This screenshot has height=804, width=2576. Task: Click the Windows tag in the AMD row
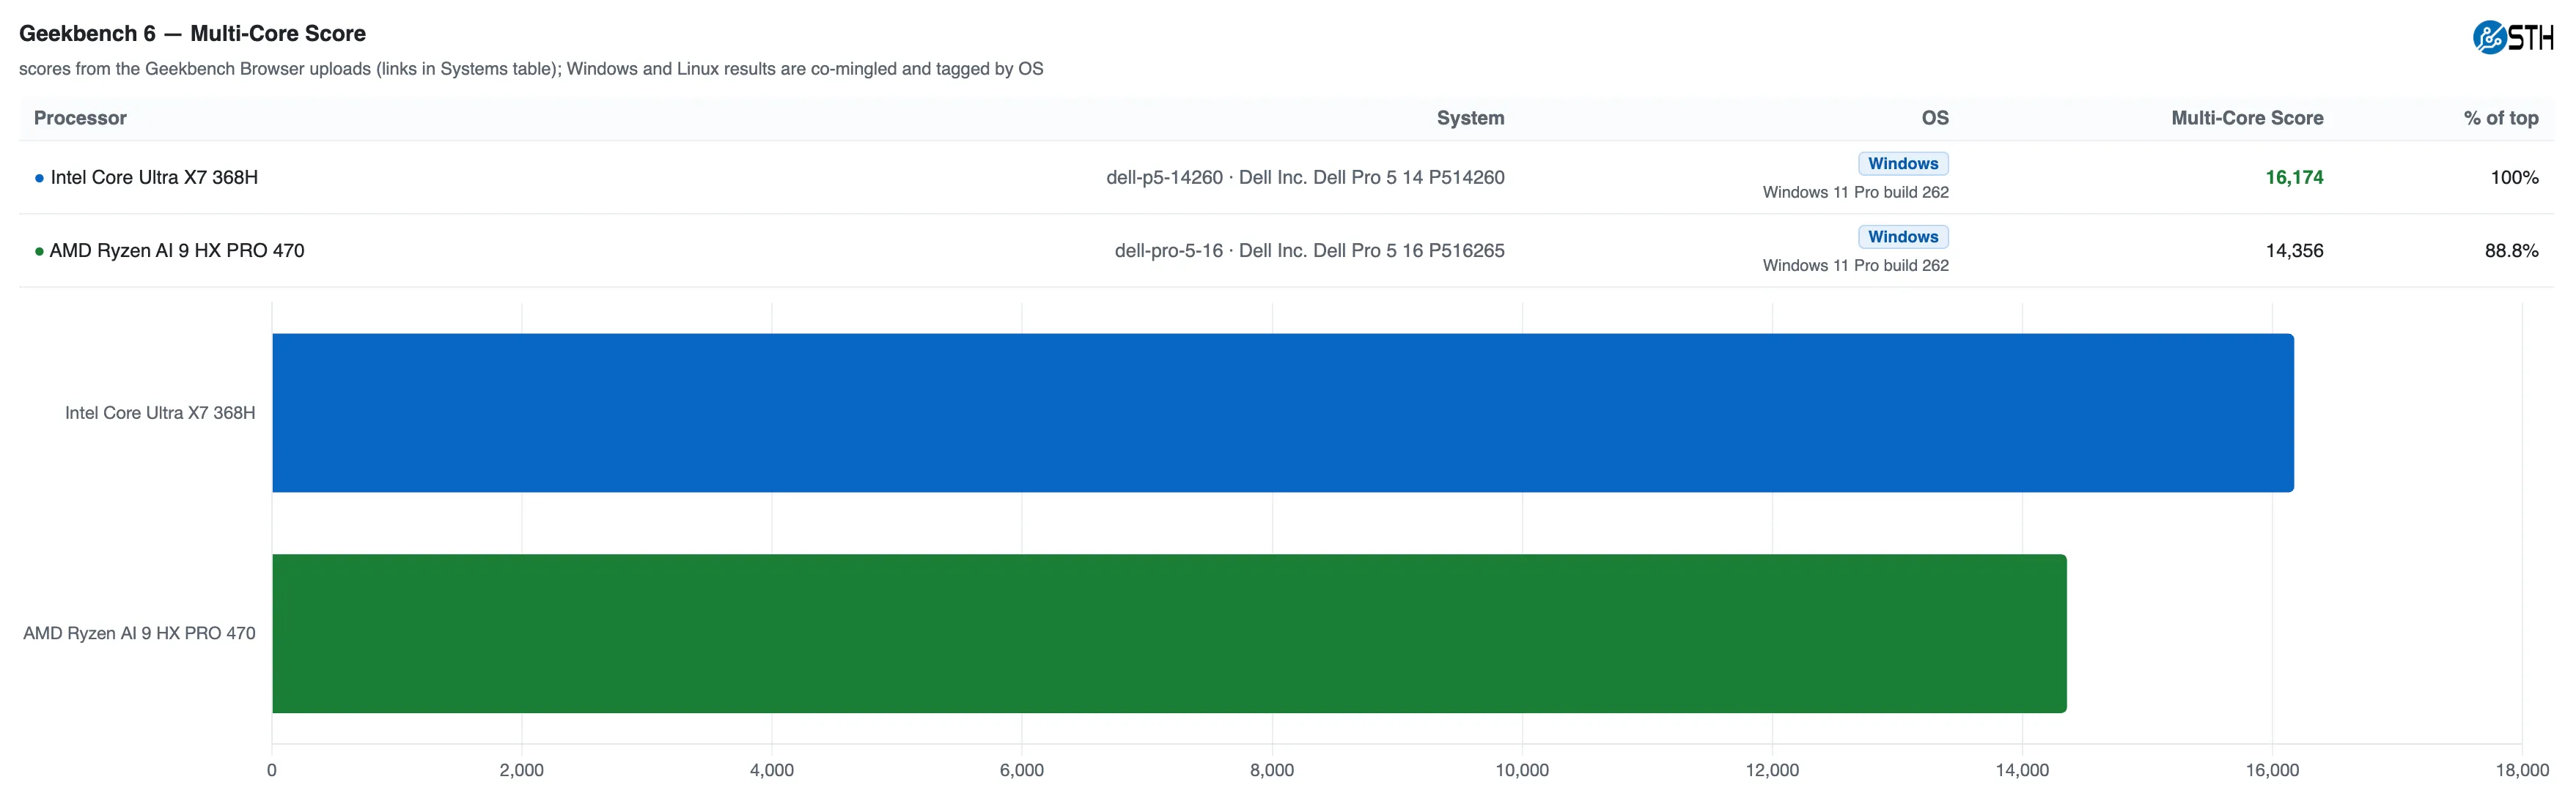1903,237
